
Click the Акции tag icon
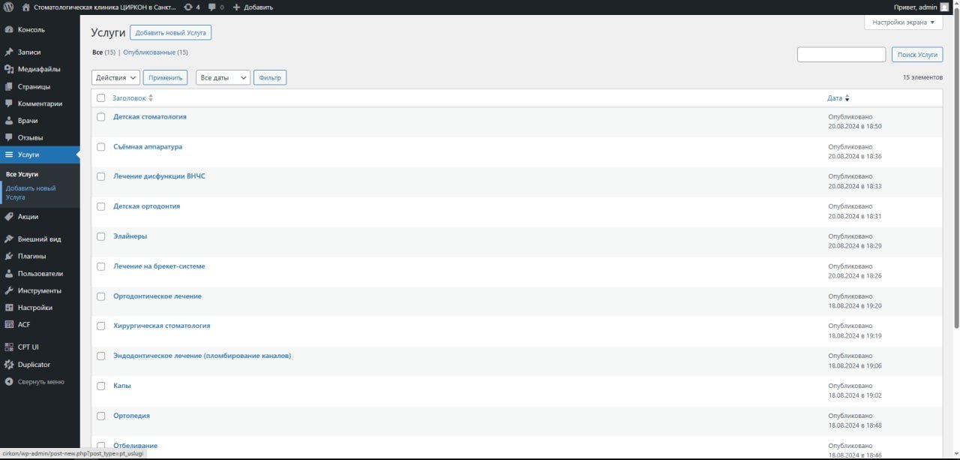(9, 217)
